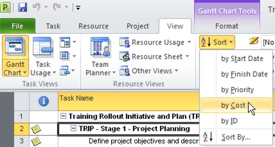Switch to the Resource ribbon tab
This screenshot has width=275, height=147.
93,26
